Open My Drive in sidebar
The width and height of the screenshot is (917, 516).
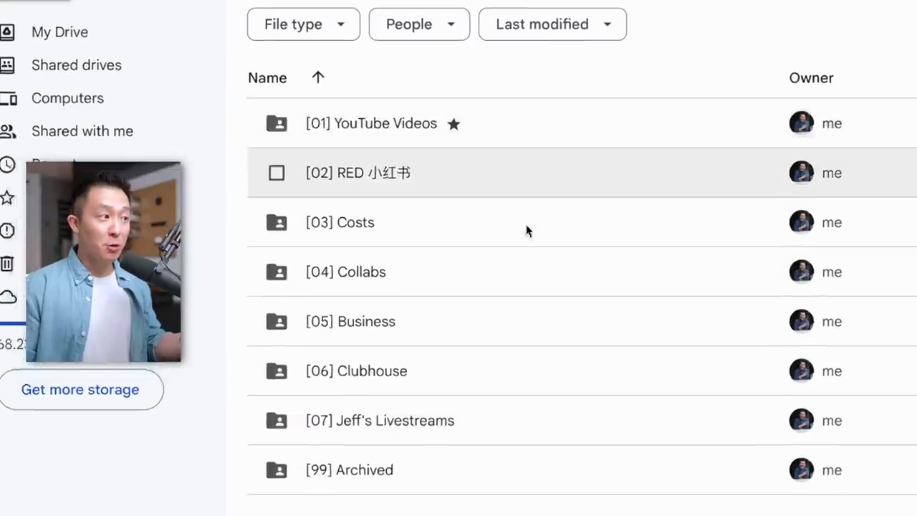click(x=59, y=32)
